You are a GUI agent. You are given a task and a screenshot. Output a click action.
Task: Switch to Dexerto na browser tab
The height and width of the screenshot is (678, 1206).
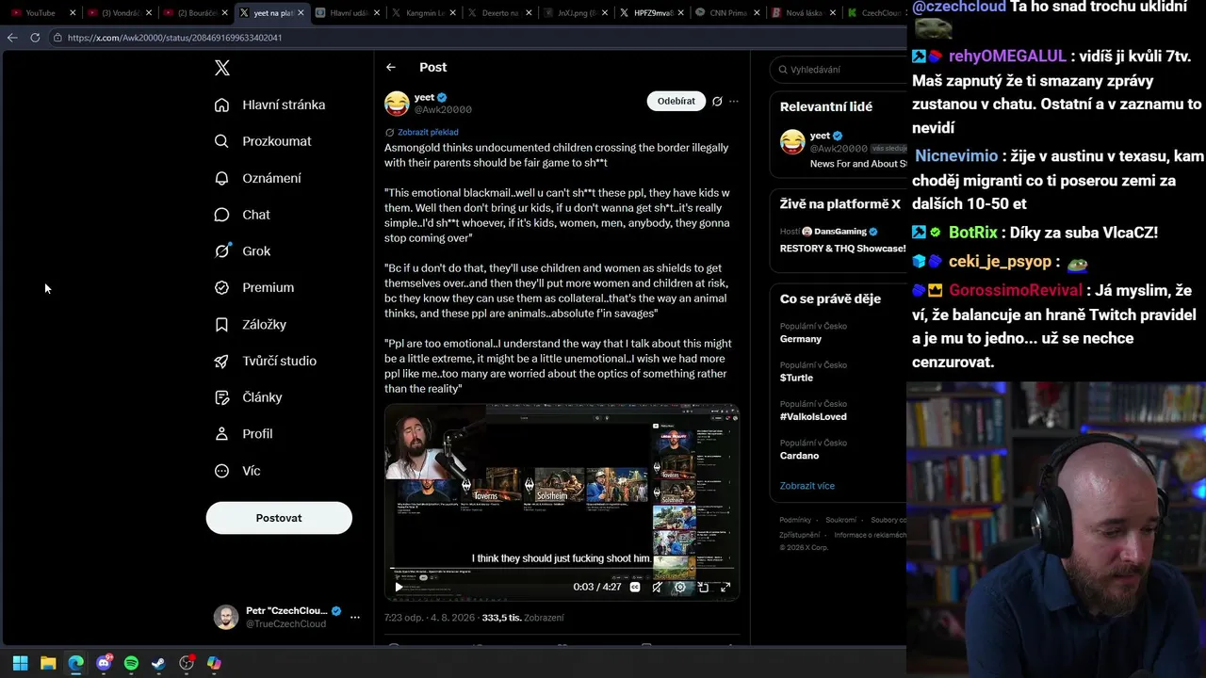(x=500, y=13)
